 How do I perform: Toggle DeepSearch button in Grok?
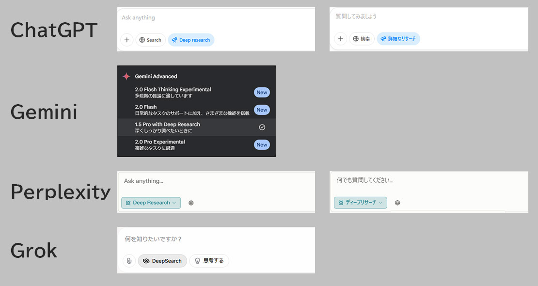coord(162,261)
